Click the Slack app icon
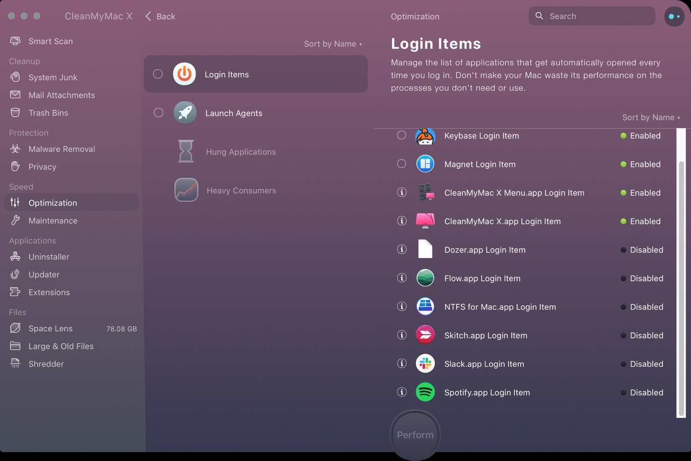Viewport: 691px width, 461px height. tap(425, 364)
